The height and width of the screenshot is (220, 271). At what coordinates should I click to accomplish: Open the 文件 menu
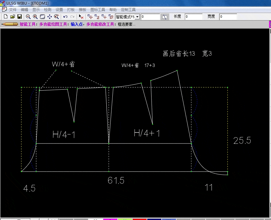click(x=13, y=10)
